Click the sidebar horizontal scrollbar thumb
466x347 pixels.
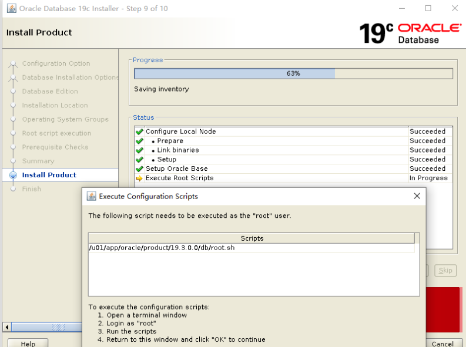coord(46,328)
